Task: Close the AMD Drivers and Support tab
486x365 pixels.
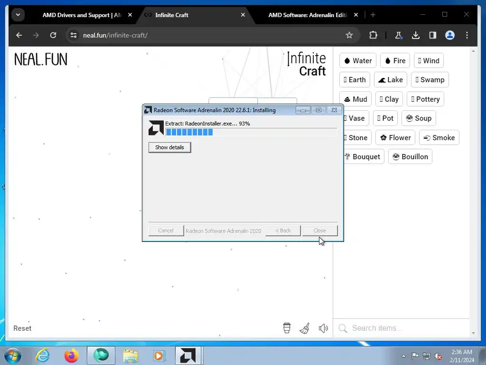Action: pyautogui.click(x=130, y=15)
